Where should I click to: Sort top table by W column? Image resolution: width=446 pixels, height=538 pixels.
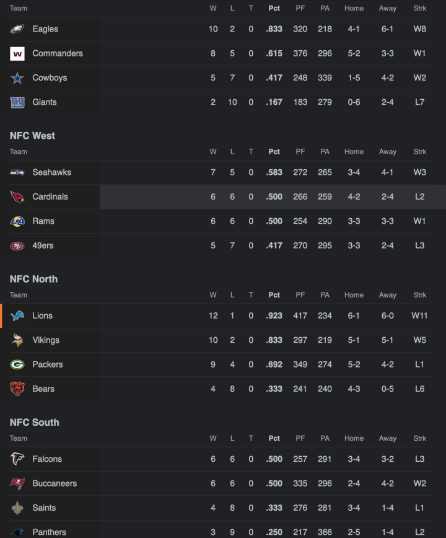tap(213, 9)
